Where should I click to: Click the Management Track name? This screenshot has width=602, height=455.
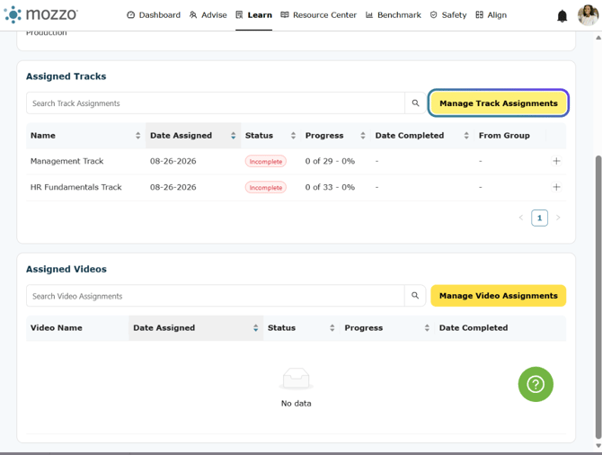66,161
